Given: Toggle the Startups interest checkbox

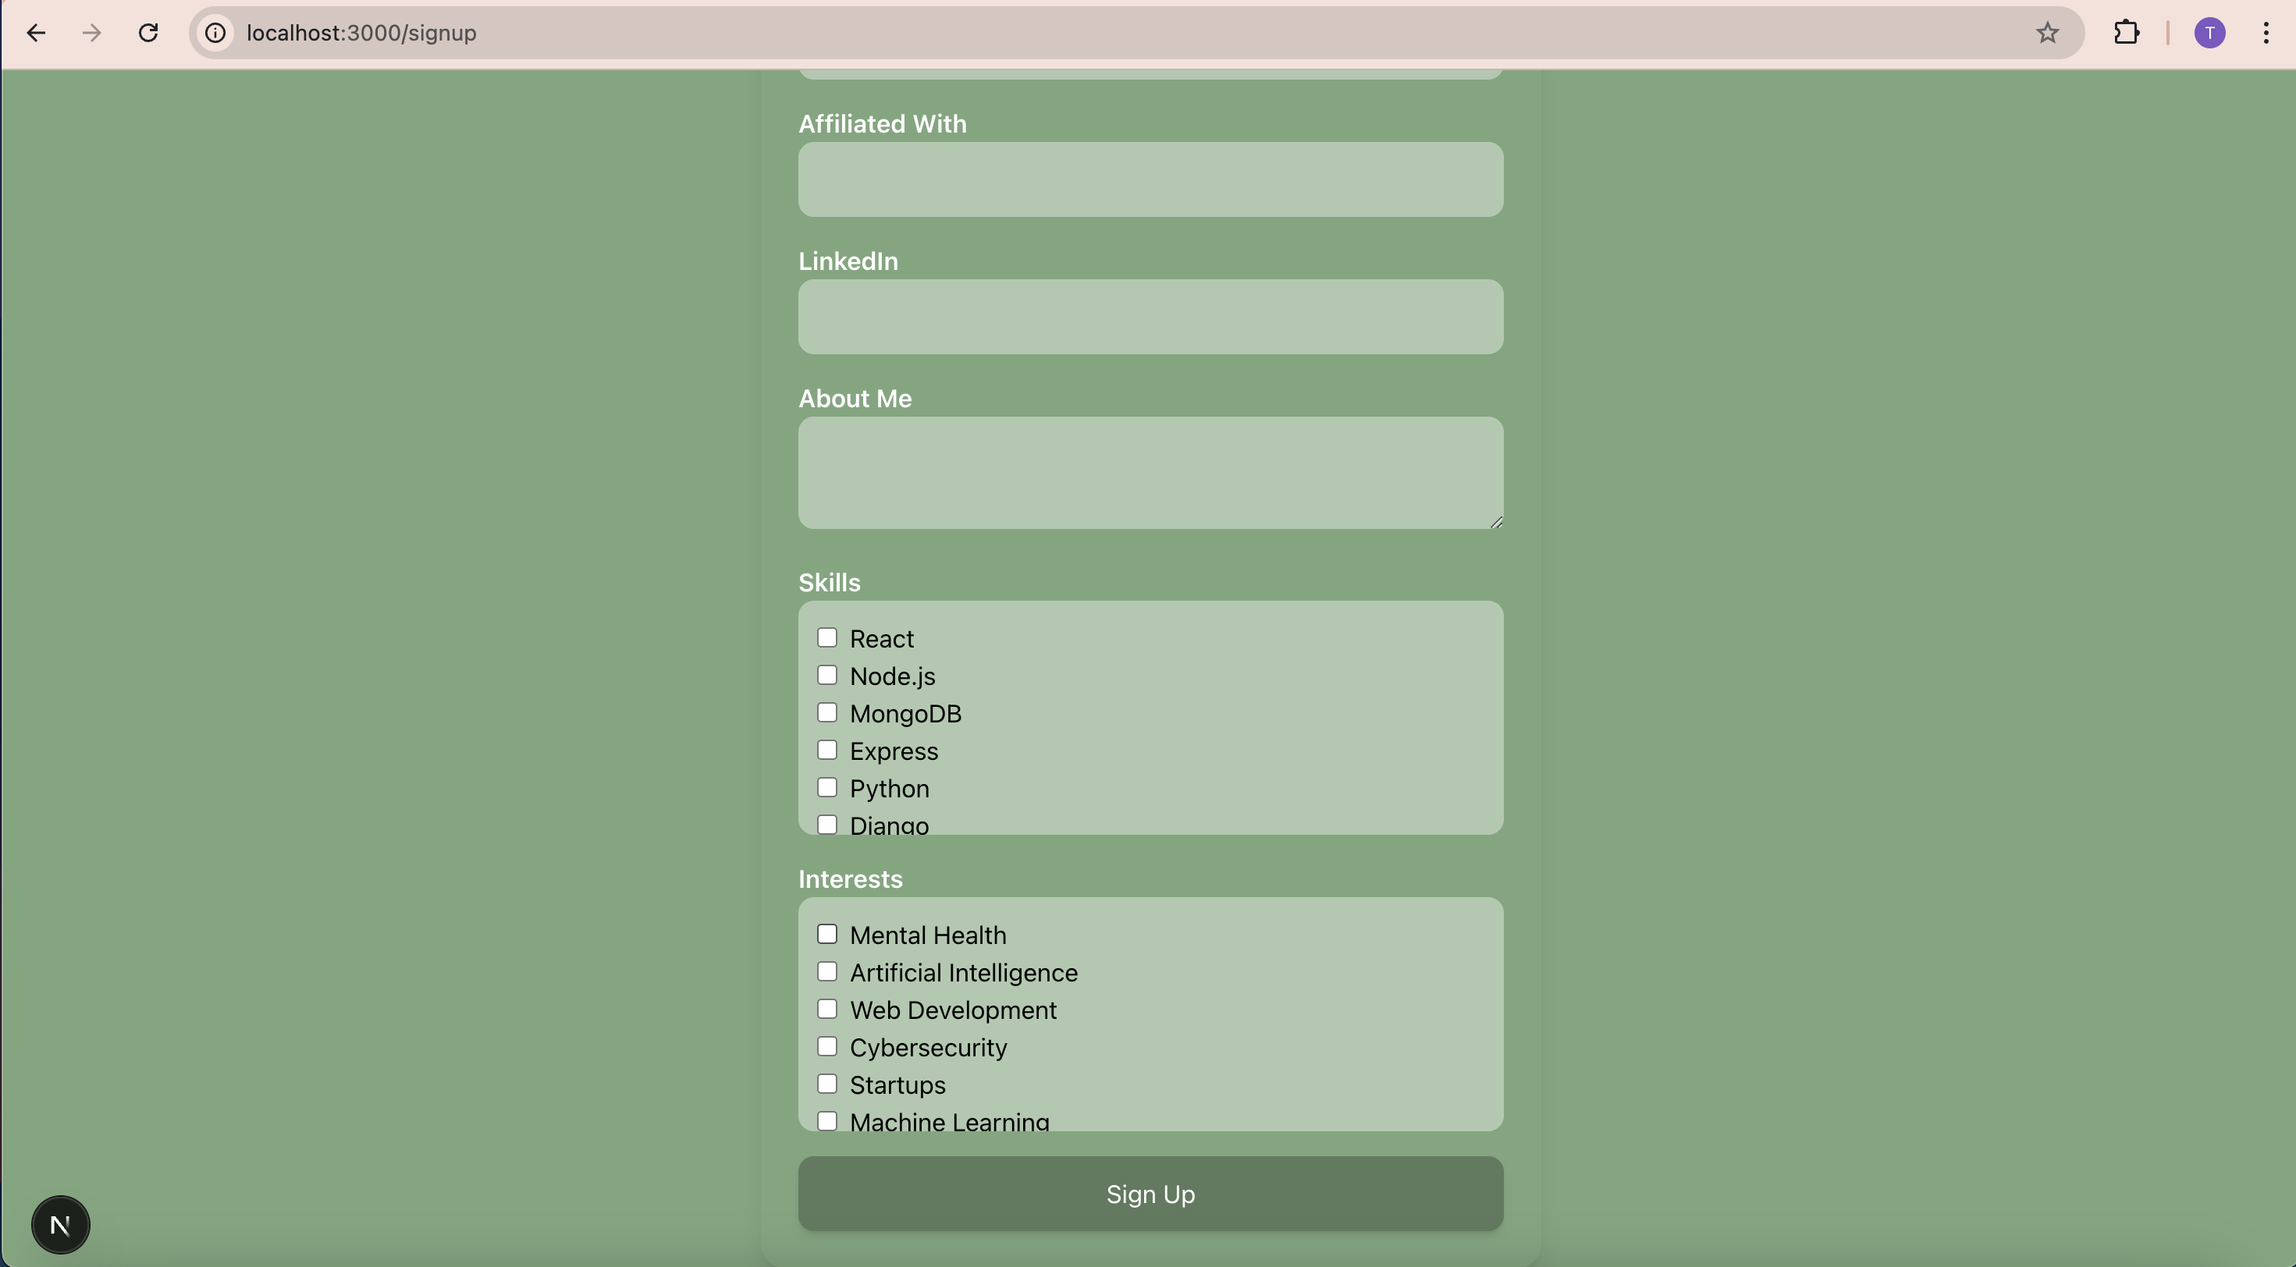Looking at the screenshot, I should click(x=827, y=1084).
